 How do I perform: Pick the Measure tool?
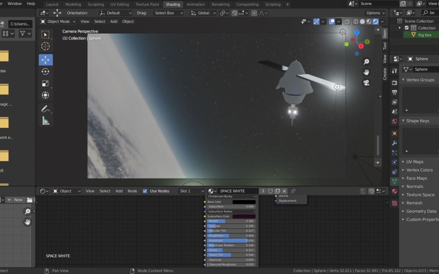(46, 121)
